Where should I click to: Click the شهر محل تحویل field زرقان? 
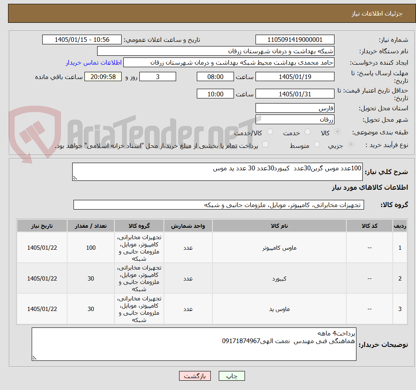295,120
